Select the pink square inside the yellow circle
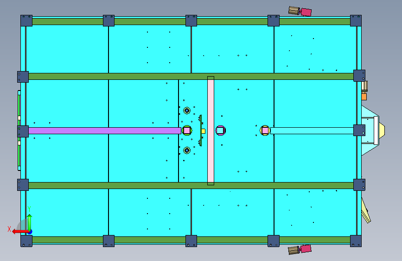Viewport: 402px width, 261px height. click(265, 130)
